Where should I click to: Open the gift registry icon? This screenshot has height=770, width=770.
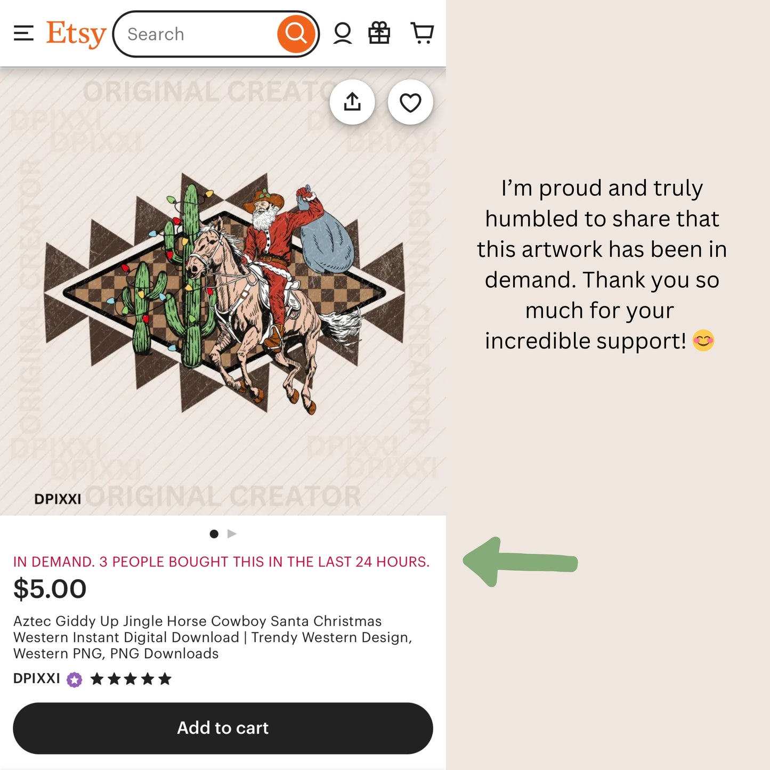(379, 34)
